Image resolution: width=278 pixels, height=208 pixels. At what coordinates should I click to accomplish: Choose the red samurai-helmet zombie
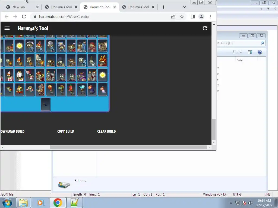pos(103,60)
